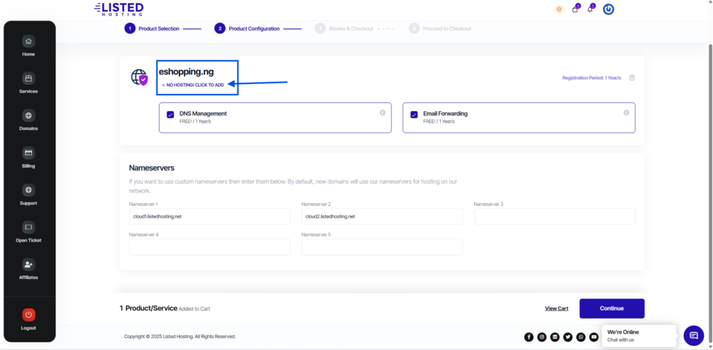Screen dimensions: 713x350
Task: Uncheck the DNS Management checkbox
Action: click(171, 114)
